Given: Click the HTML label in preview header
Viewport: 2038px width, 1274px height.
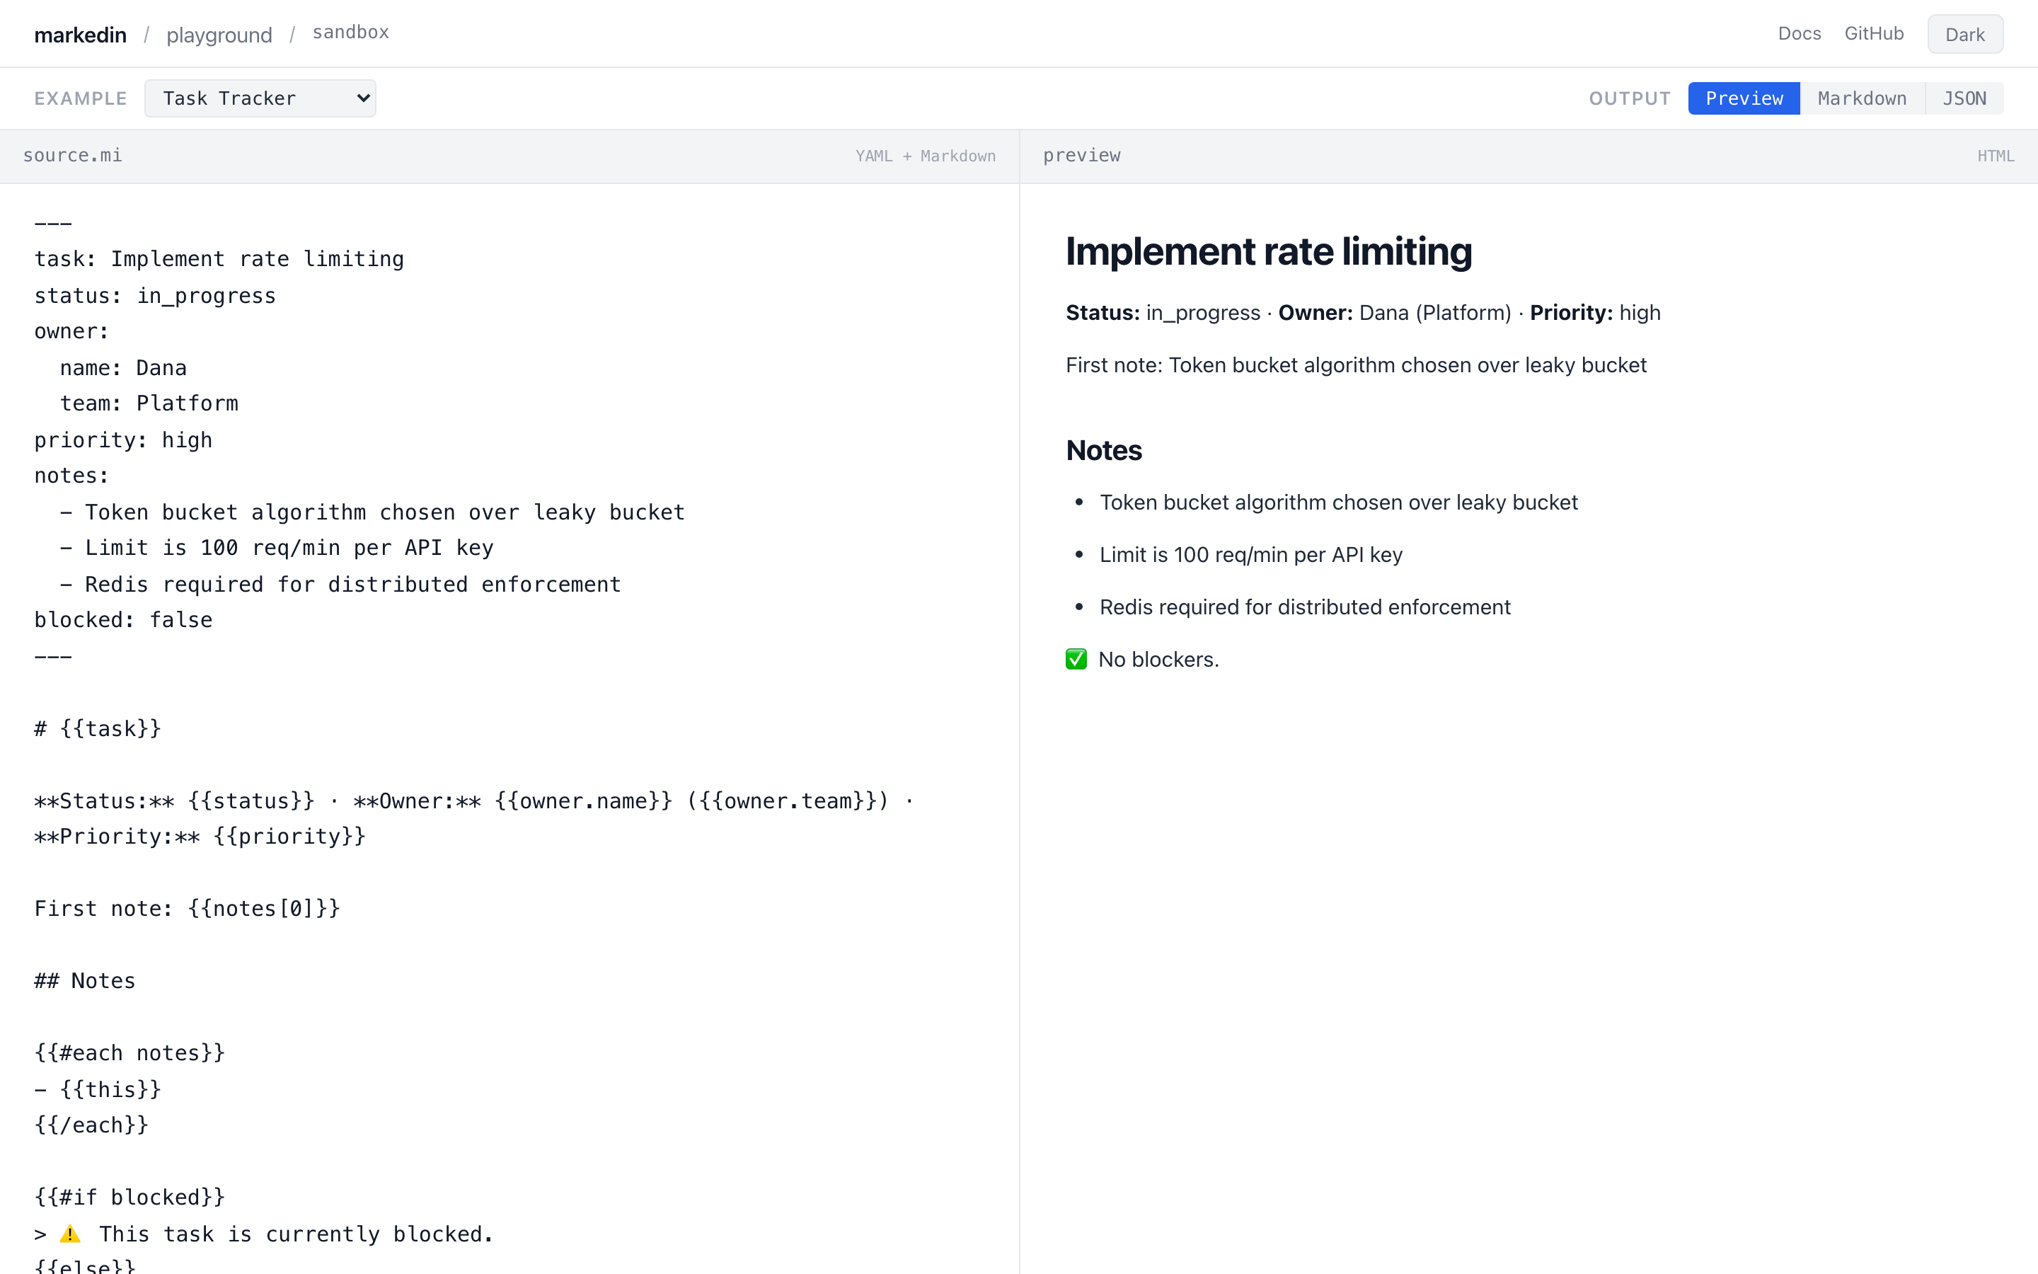Looking at the screenshot, I should (1995, 156).
